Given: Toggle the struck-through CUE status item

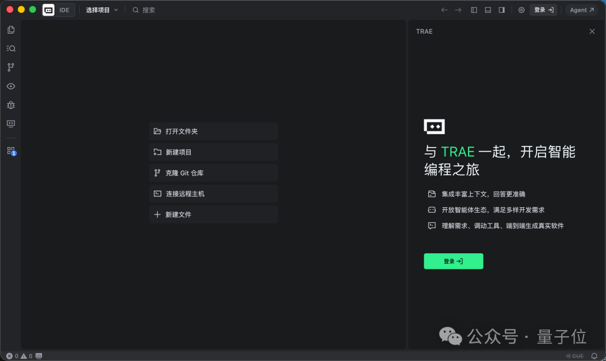Looking at the screenshot, I should [x=575, y=356].
